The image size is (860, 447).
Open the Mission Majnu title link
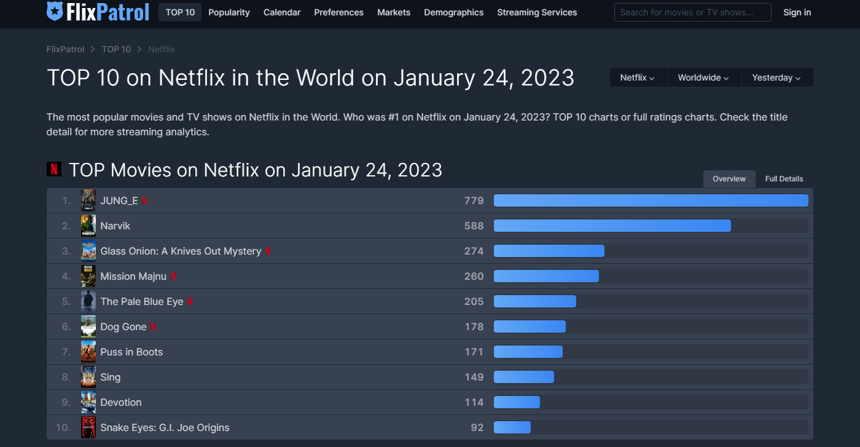pos(133,277)
